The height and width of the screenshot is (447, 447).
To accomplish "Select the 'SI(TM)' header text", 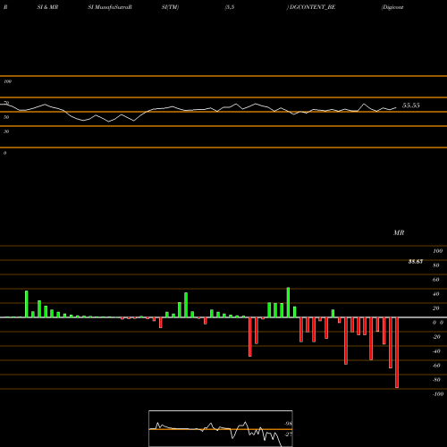I will pos(170,7).
